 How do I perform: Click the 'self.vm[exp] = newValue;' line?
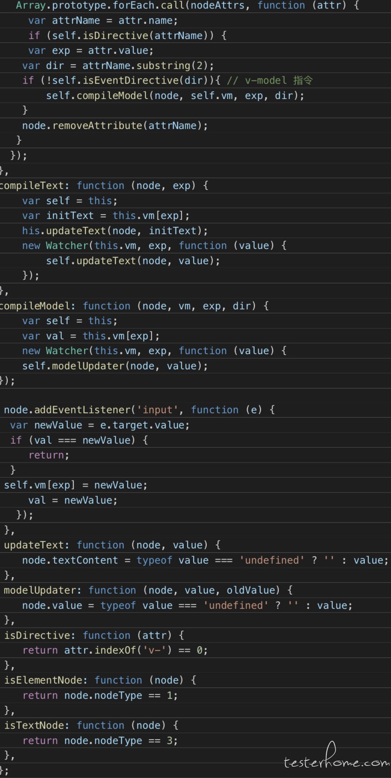[x=76, y=485]
